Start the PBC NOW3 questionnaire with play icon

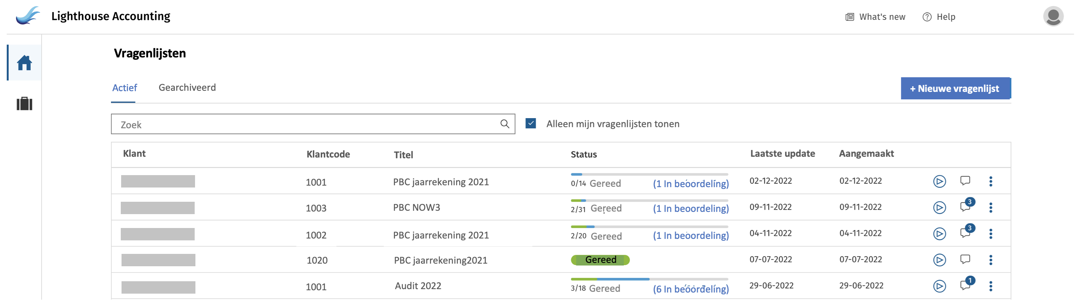939,208
